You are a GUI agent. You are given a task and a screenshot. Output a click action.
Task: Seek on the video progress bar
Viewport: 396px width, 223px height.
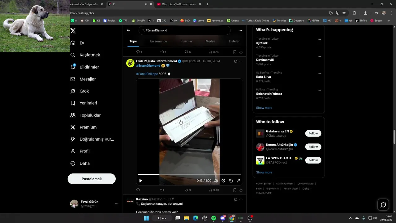coord(189,174)
